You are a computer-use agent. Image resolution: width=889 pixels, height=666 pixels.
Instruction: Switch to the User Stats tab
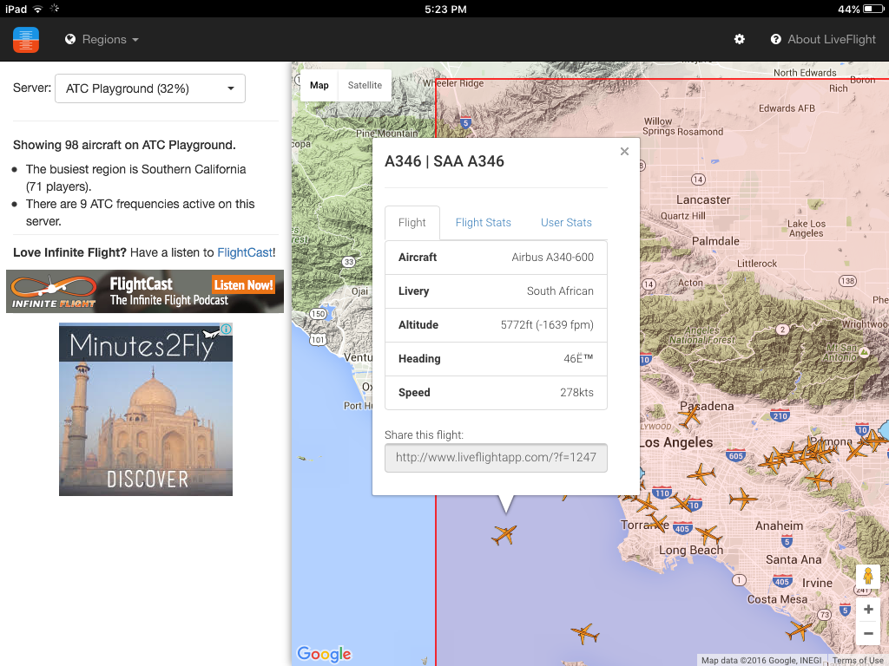click(566, 223)
